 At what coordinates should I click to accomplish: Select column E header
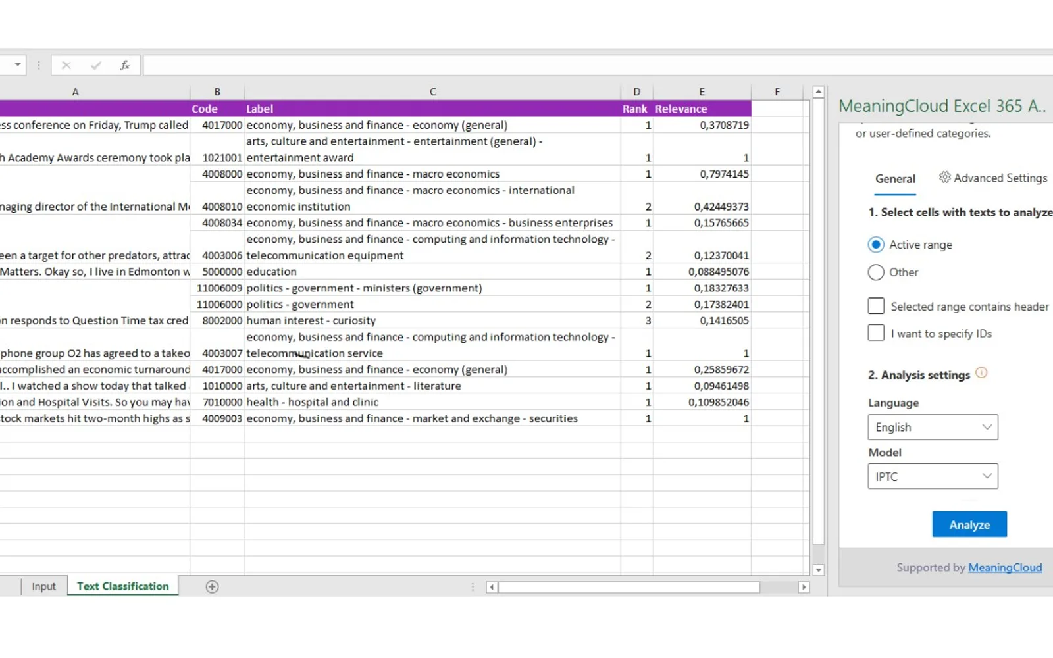click(x=702, y=92)
